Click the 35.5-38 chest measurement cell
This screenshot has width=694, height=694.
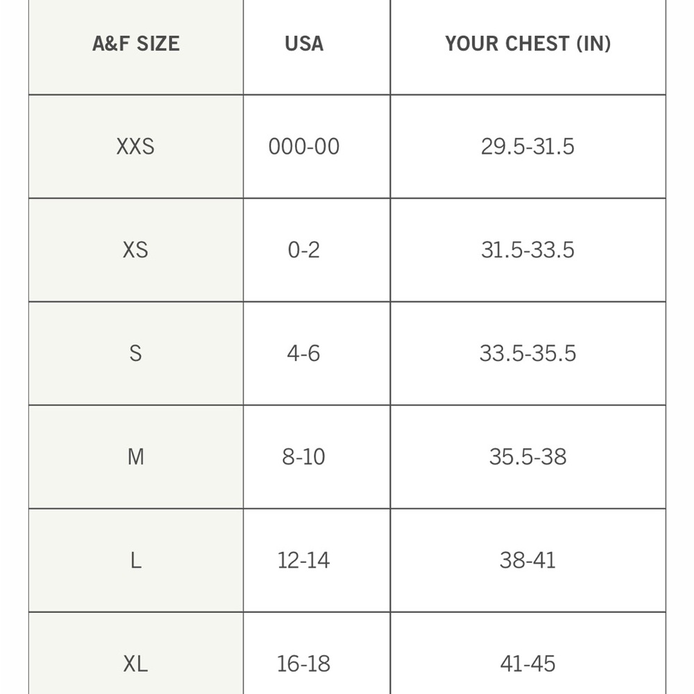pos(527,457)
